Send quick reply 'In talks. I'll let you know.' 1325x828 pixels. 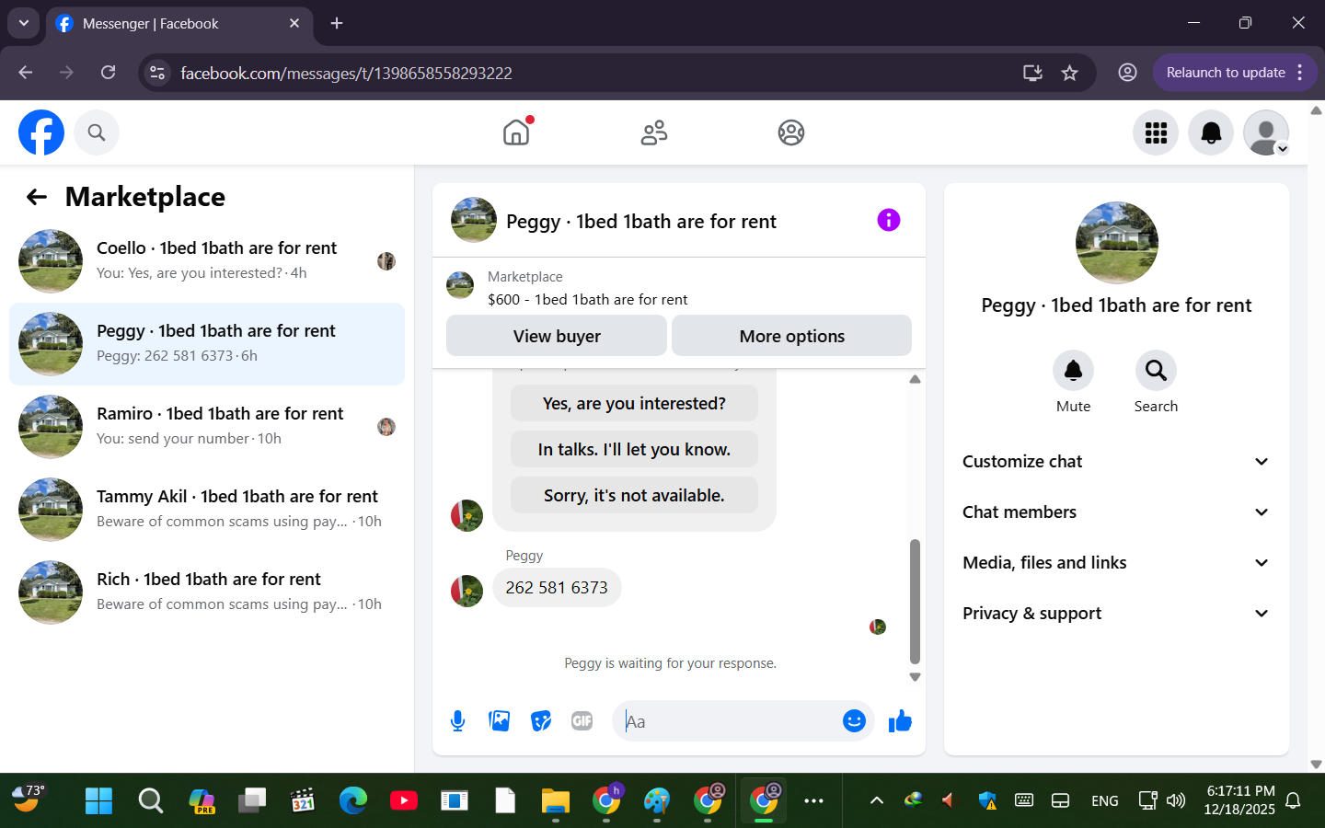(634, 449)
